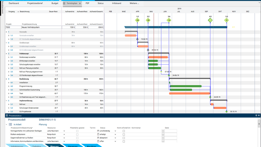Viewport: 261px width, 147px height.
Task: Click milestone diamond 4.5 in timeline header
Action: (210, 21)
